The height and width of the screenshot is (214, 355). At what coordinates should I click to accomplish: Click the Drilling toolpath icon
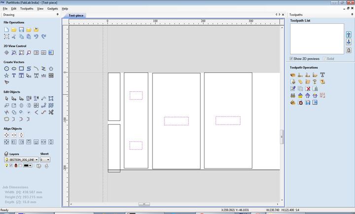click(x=315, y=75)
